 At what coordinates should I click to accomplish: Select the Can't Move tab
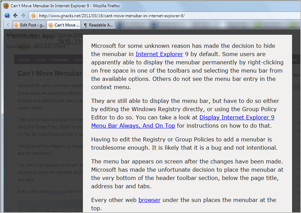click(x=64, y=25)
